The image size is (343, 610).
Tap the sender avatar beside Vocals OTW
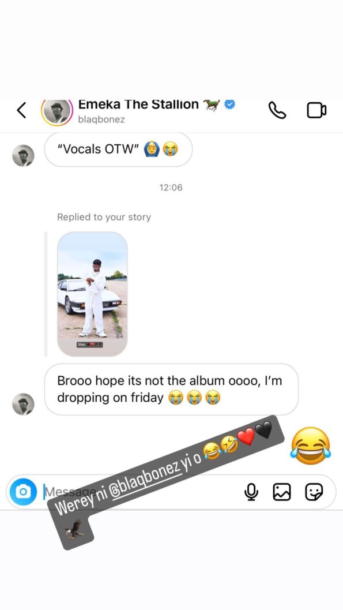tap(23, 156)
